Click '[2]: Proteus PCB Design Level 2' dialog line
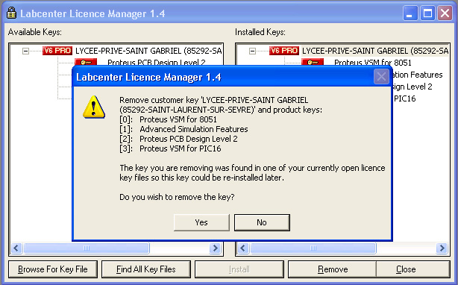The height and width of the screenshot is (285, 458). (x=178, y=139)
